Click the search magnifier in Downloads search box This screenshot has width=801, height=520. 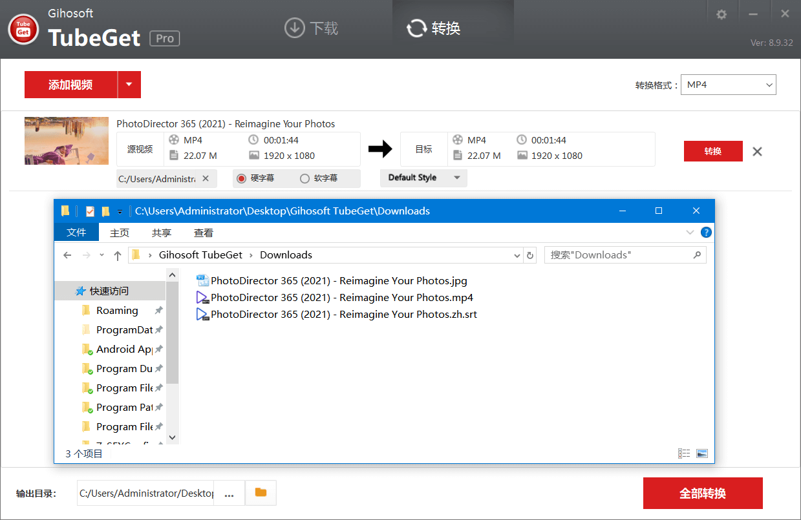(x=697, y=255)
